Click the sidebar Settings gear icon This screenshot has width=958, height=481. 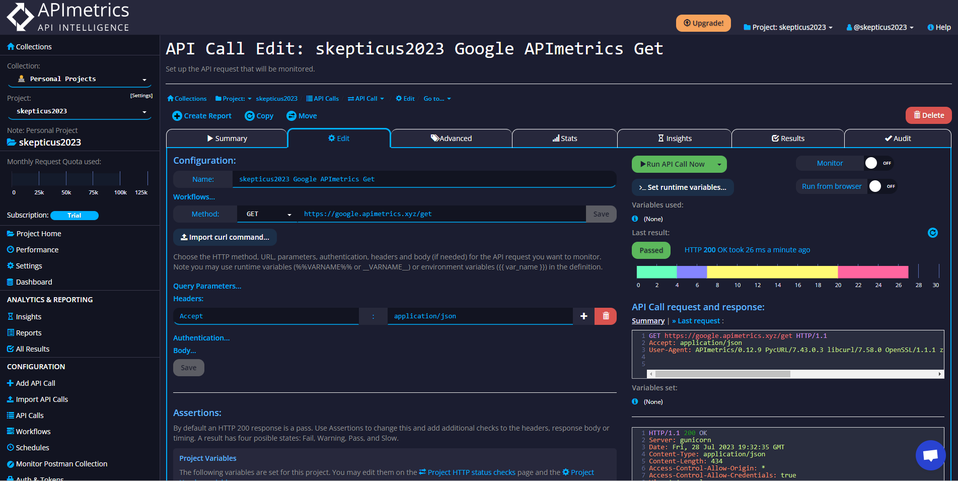(x=11, y=265)
